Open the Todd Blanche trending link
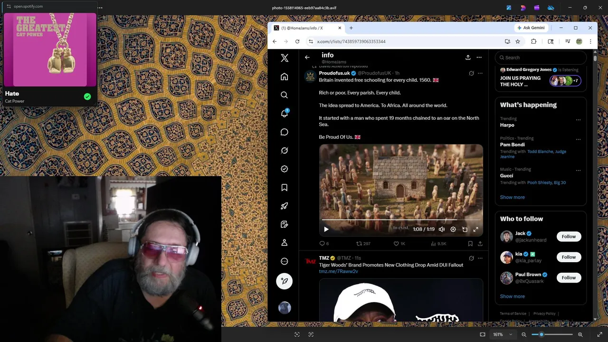This screenshot has width=608, height=342. point(540,152)
